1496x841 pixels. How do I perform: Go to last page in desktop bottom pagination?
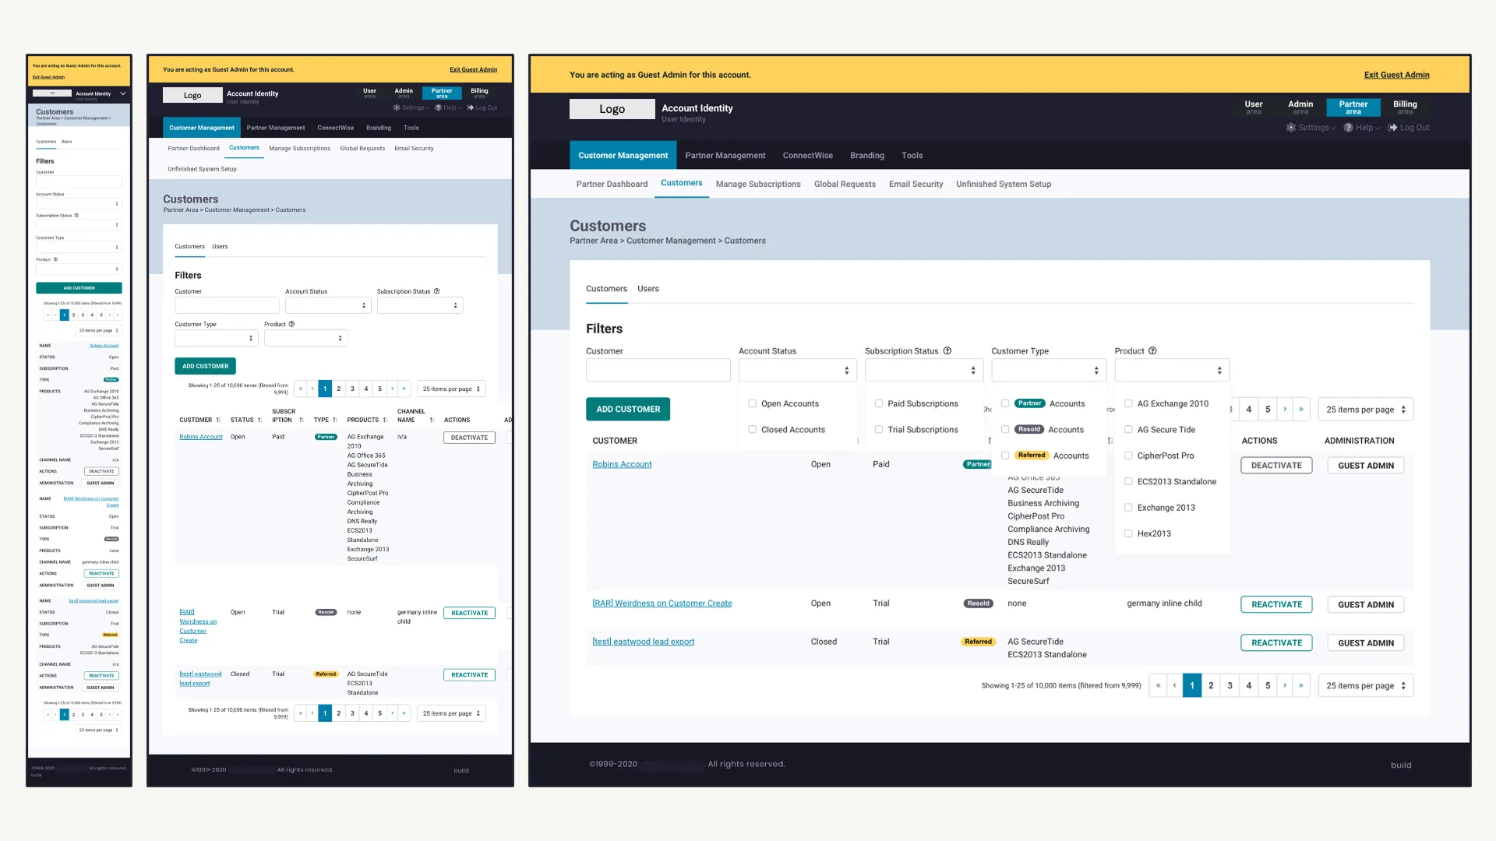tap(1301, 686)
